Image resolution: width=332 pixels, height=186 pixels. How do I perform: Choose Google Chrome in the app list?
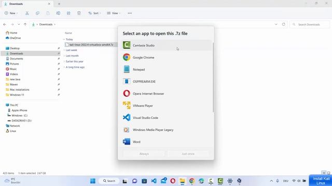click(x=167, y=57)
